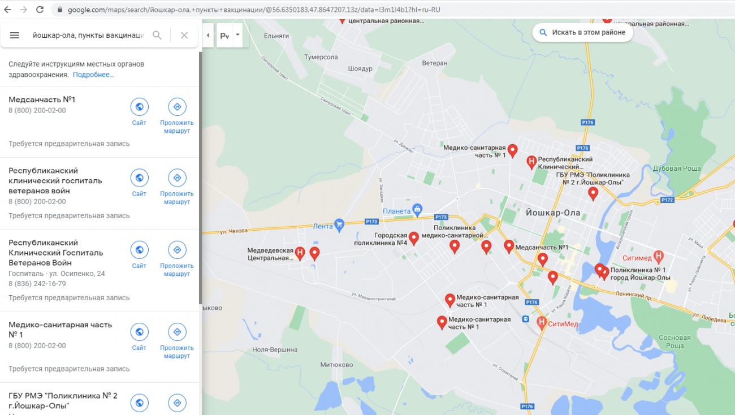Click Искать в этом районе button

pos(582,32)
